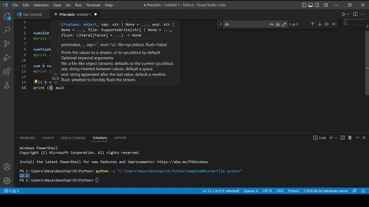
Task: Toggle Match Case in find widget
Action: click(272, 24)
